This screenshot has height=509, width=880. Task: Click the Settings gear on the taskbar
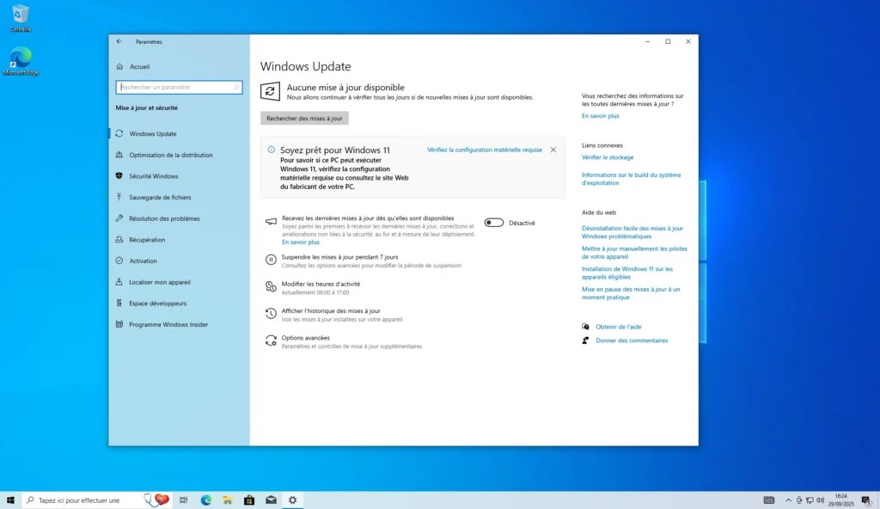click(x=292, y=500)
